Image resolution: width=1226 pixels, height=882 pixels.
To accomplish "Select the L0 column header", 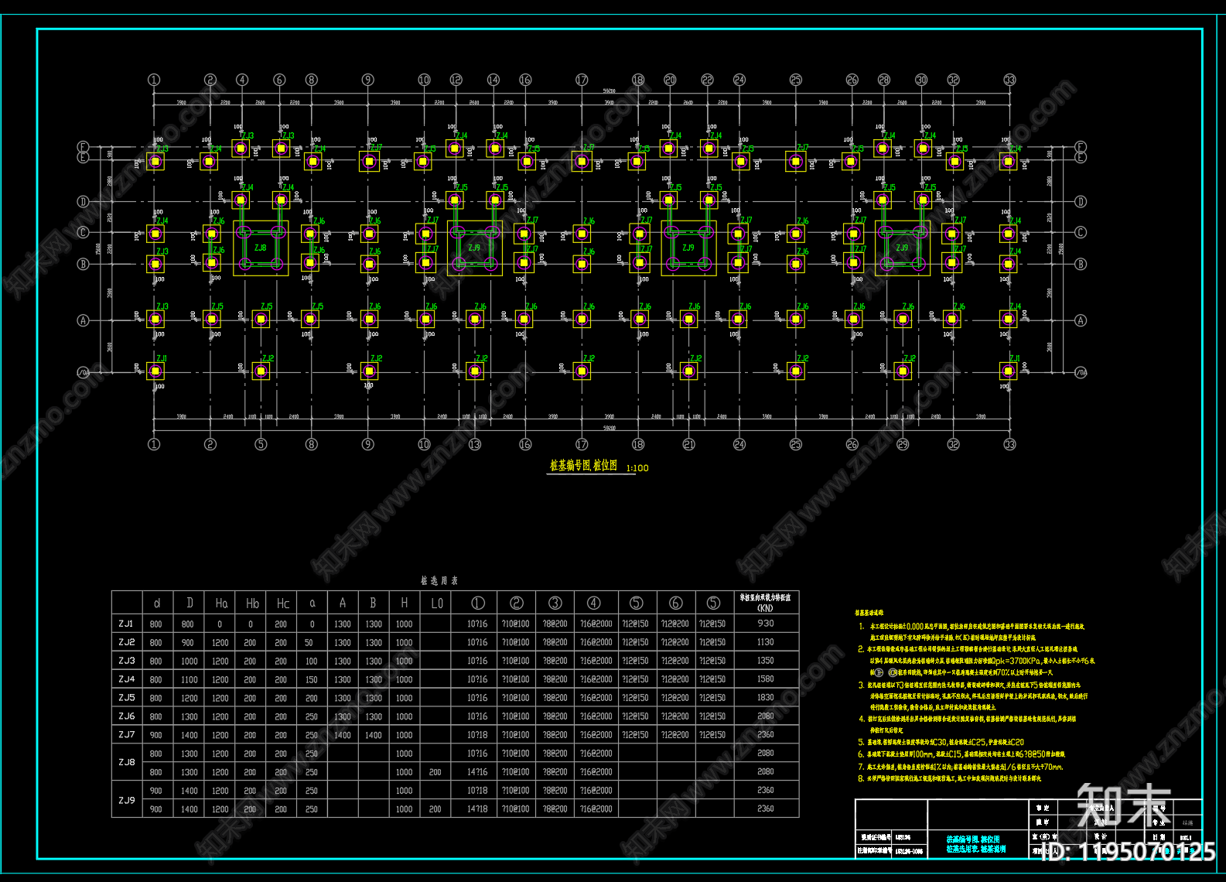I will (437, 603).
